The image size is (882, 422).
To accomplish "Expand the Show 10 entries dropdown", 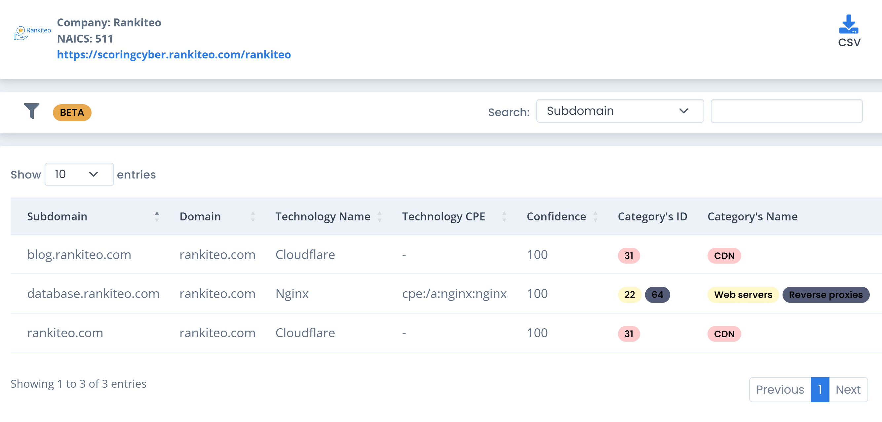I will point(79,174).
